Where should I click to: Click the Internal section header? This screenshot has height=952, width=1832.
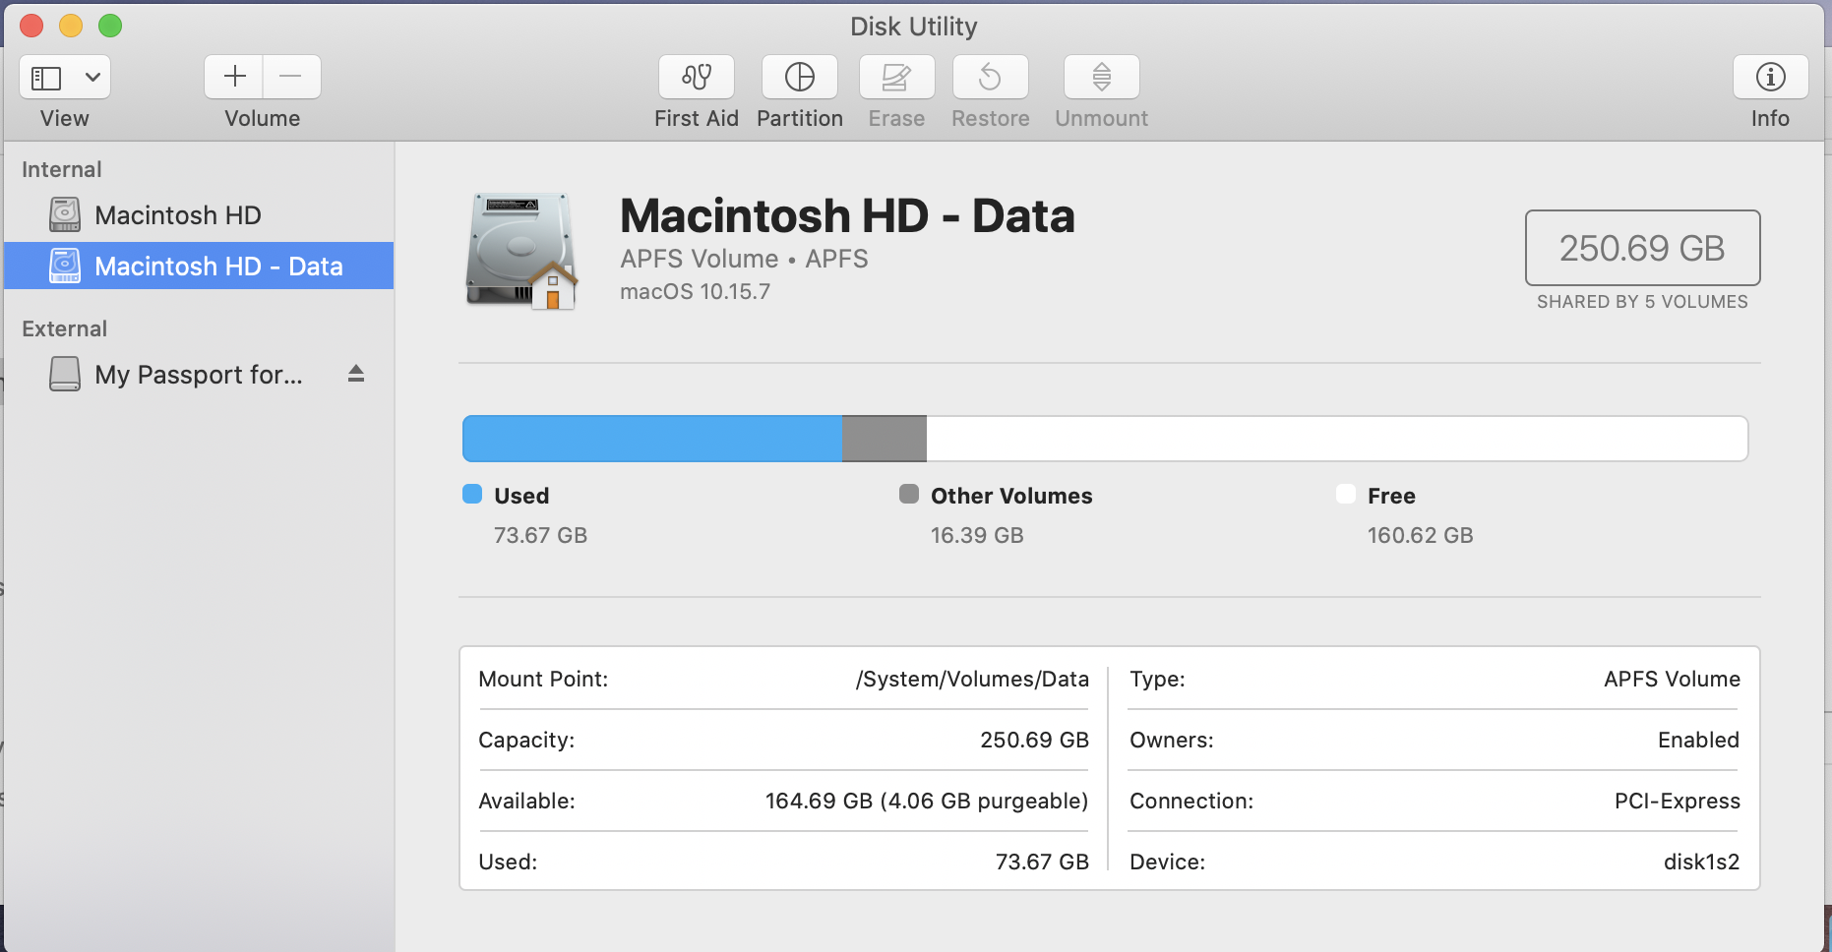[62, 169]
